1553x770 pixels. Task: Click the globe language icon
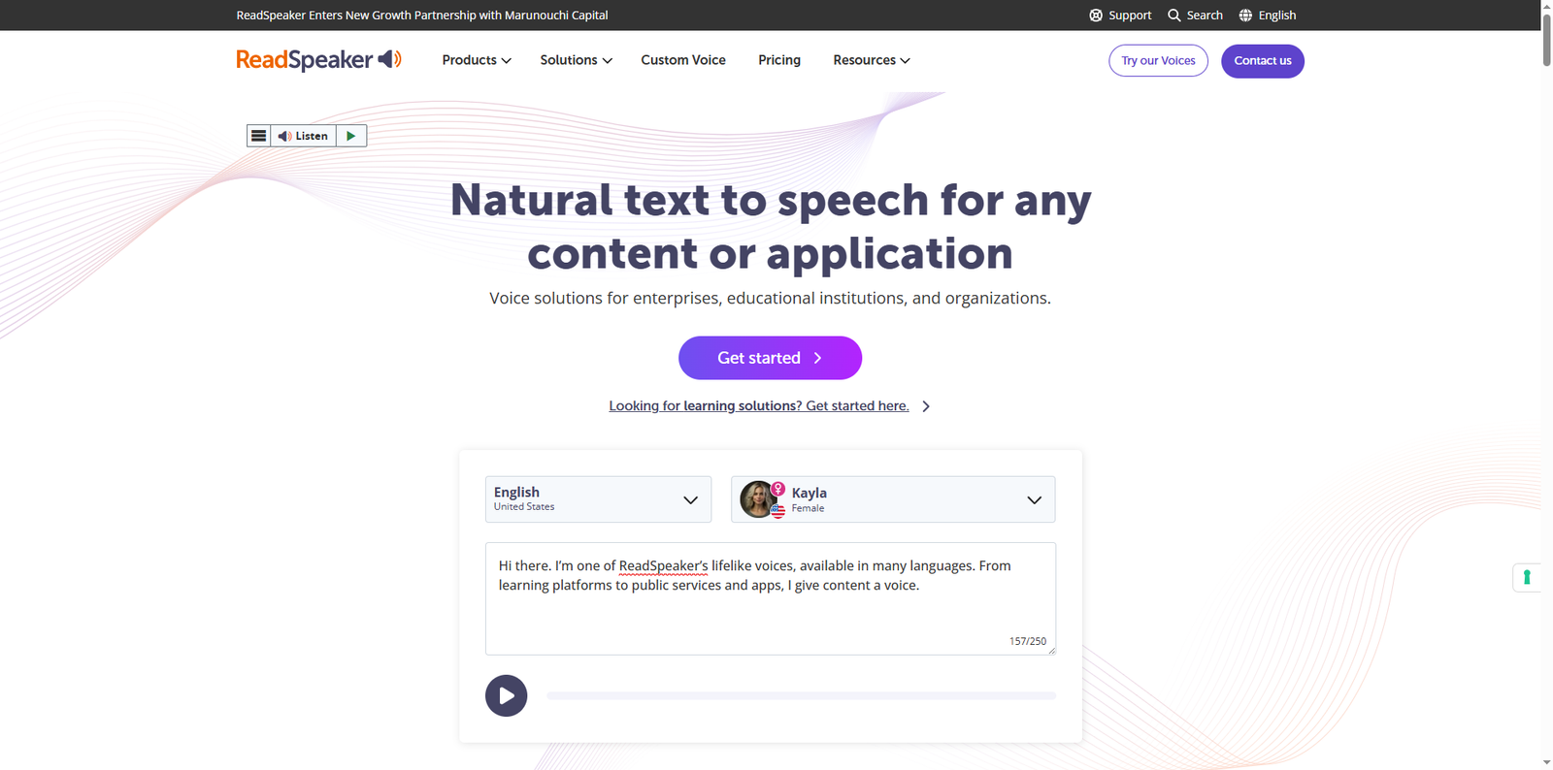[1245, 16]
